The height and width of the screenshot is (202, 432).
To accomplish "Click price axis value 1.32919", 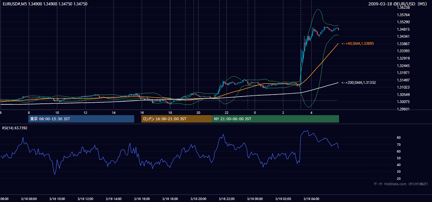I will (404, 58).
